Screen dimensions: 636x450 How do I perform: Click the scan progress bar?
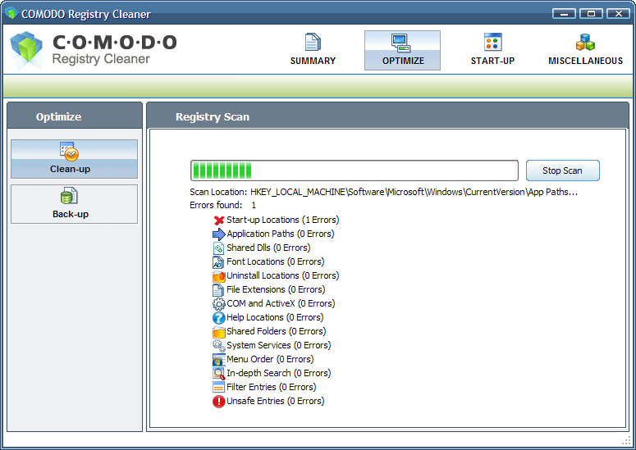coord(354,170)
